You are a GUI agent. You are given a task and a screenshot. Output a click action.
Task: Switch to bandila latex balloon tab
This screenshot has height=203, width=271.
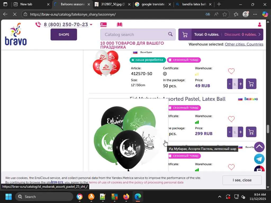pyautogui.click(x=193, y=4)
